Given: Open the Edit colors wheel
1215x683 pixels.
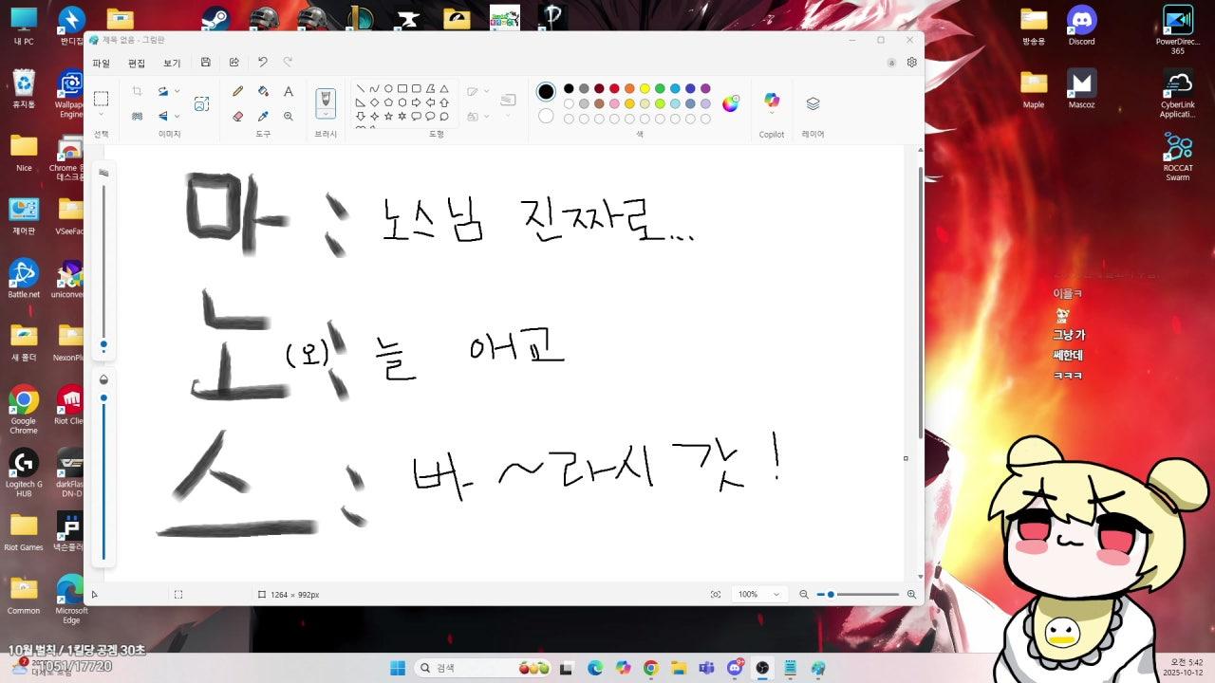Looking at the screenshot, I should click(x=730, y=103).
